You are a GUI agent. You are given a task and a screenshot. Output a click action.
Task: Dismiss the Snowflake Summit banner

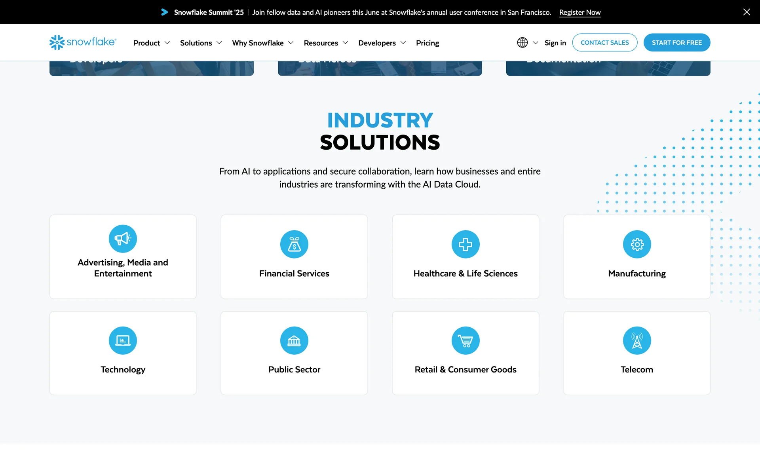pyautogui.click(x=746, y=12)
